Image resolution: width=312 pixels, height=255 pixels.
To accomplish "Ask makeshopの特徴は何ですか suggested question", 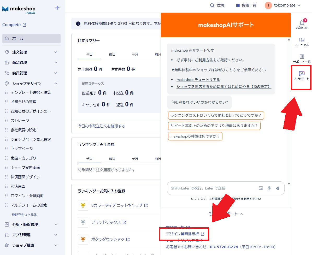I will pyautogui.click(x=195, y=136).
